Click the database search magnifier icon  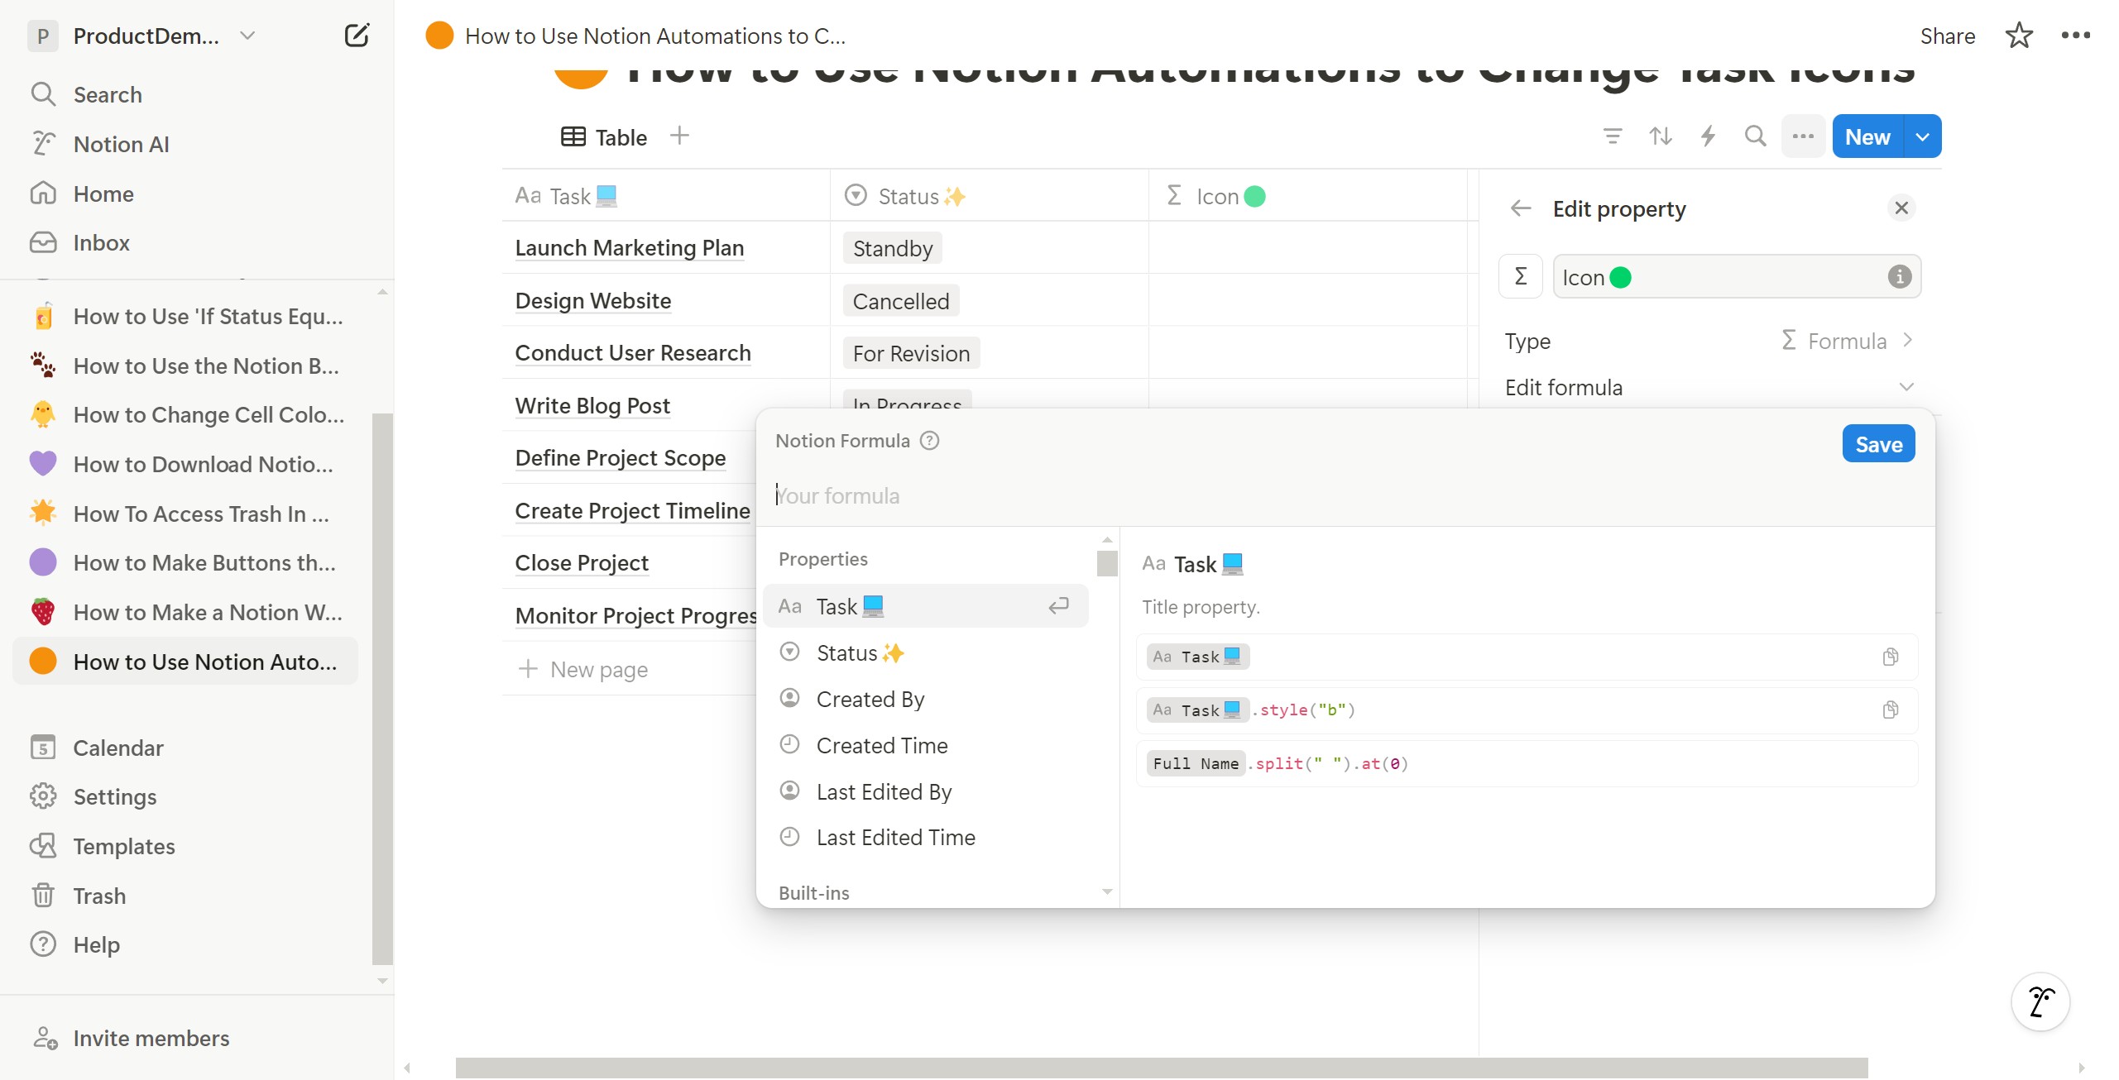(x=1755, y=136)
